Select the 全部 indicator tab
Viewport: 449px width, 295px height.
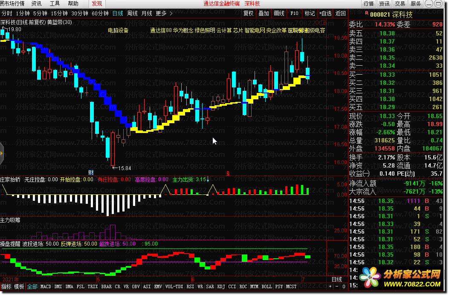pos(32,287)
